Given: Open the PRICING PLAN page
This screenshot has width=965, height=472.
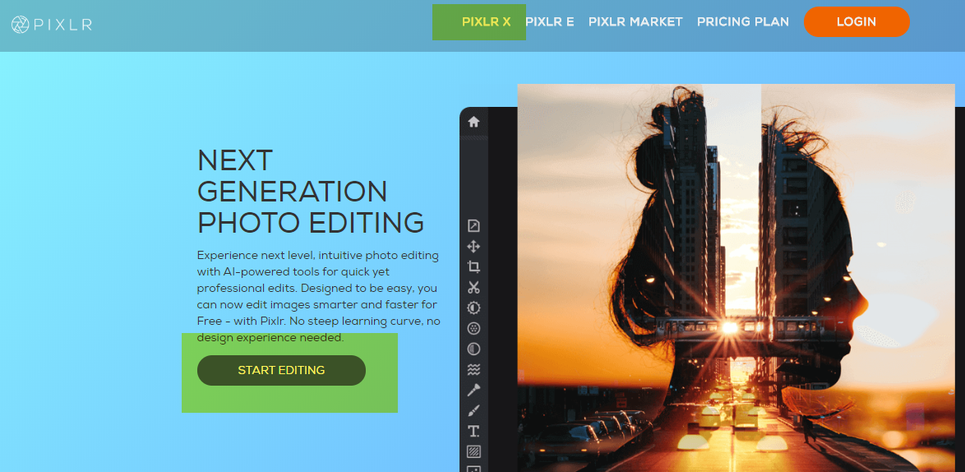Looking at the screenshot, I should coord(742,22).
